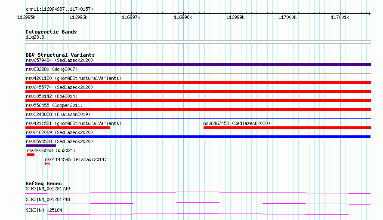The height and width of the screenshot is (220, 383).
Task: Click the 117000k ruler tick label
Action: [x=287, y=17]
